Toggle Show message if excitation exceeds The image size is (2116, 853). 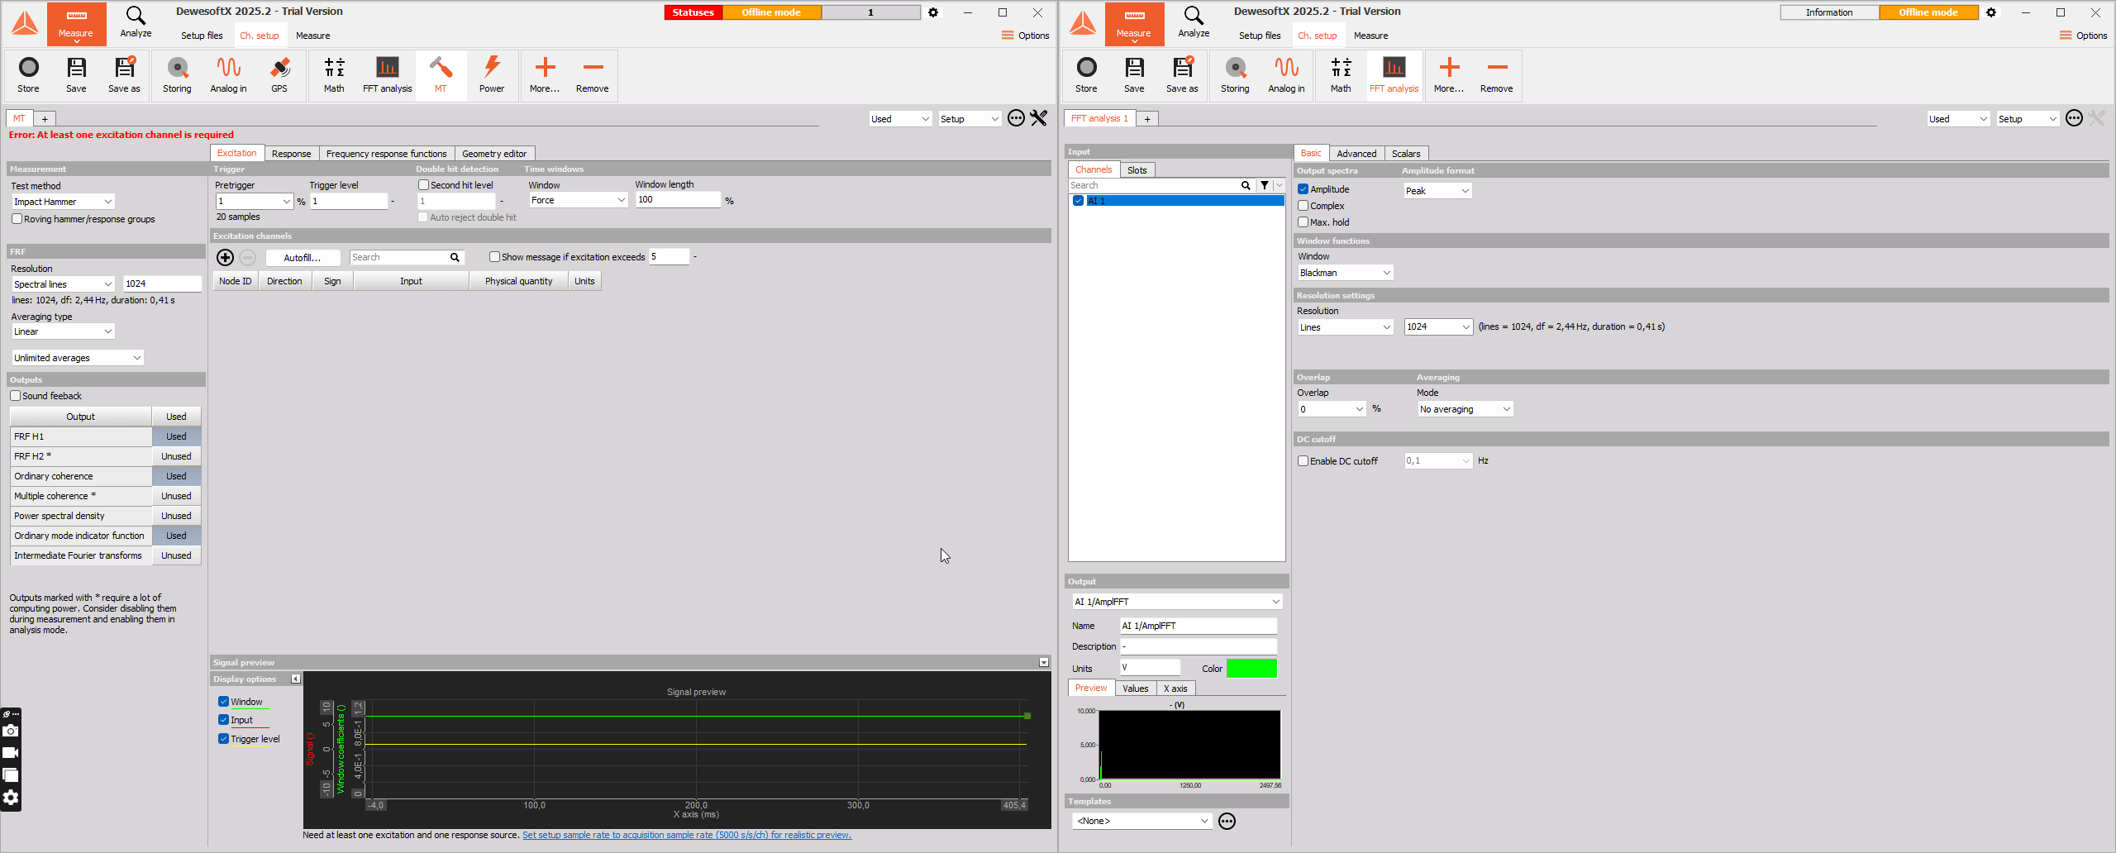(494, 257)
